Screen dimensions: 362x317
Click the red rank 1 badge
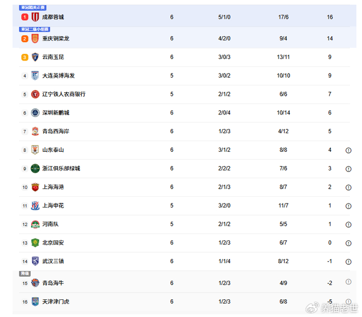pyautogui.click(x=24, y=17)
